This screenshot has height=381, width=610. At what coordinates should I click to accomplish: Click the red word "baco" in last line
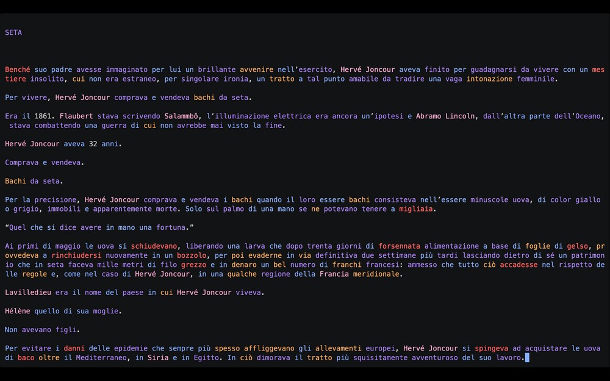[26, 358]
